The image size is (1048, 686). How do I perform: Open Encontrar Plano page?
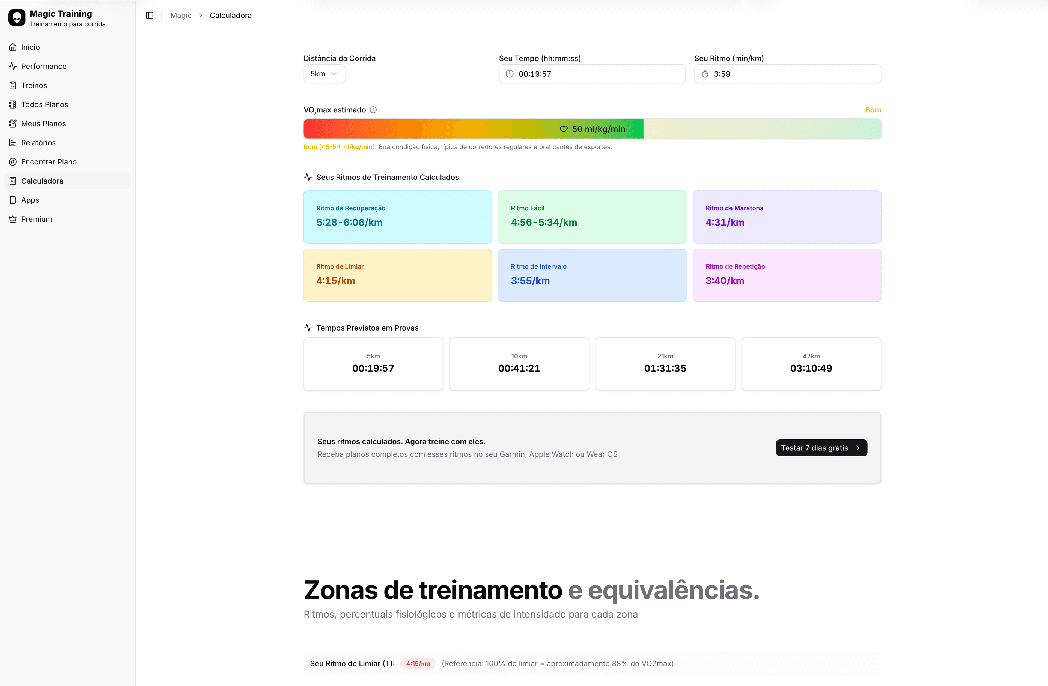point(68,162)
